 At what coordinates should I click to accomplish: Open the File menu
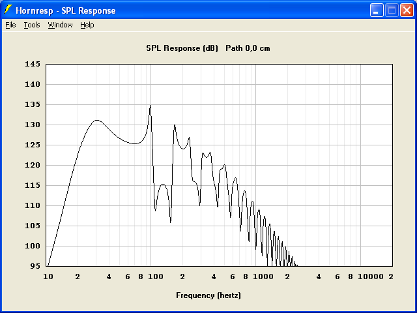click(x=10, y=25)
